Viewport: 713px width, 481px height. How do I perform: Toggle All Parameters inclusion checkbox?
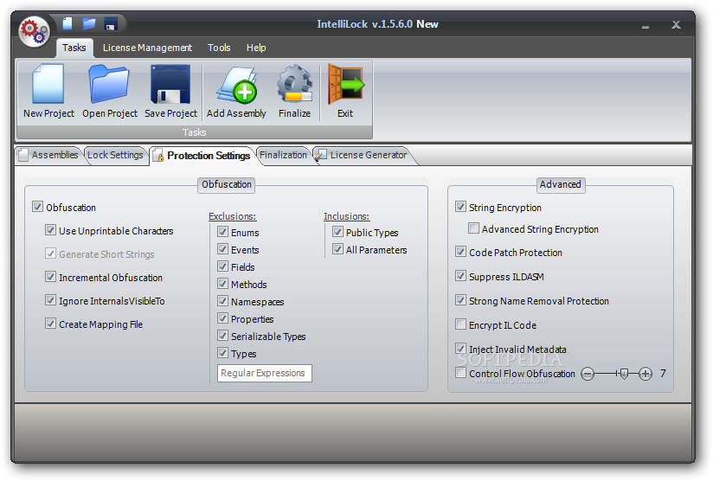(x=337, y=249)
